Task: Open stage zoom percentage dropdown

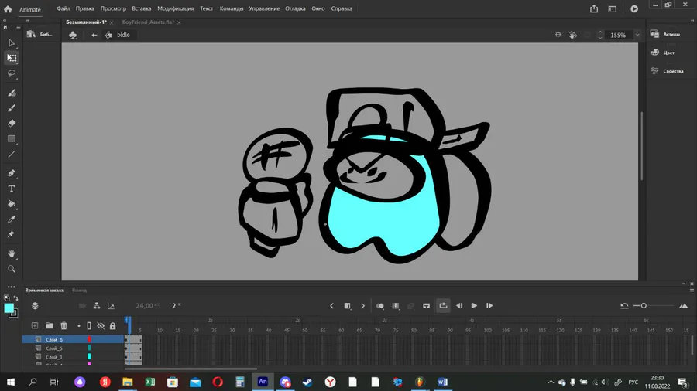Action: coord(637,35)
